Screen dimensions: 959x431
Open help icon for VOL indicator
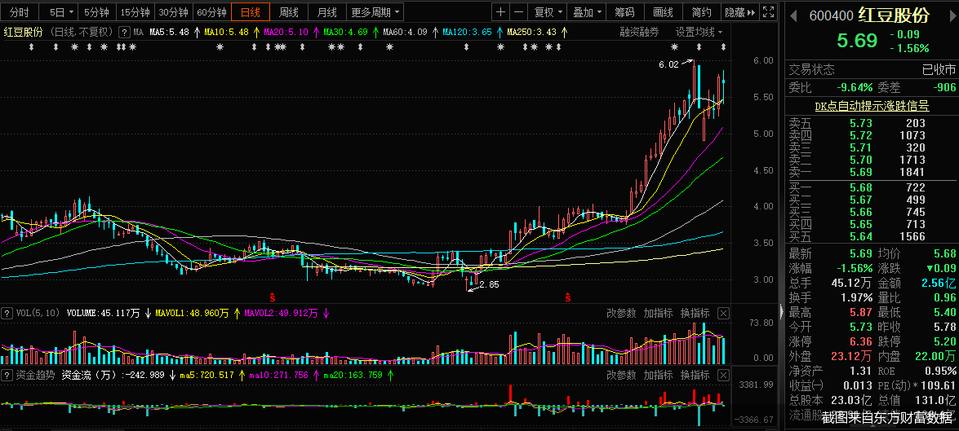point(7,313)
